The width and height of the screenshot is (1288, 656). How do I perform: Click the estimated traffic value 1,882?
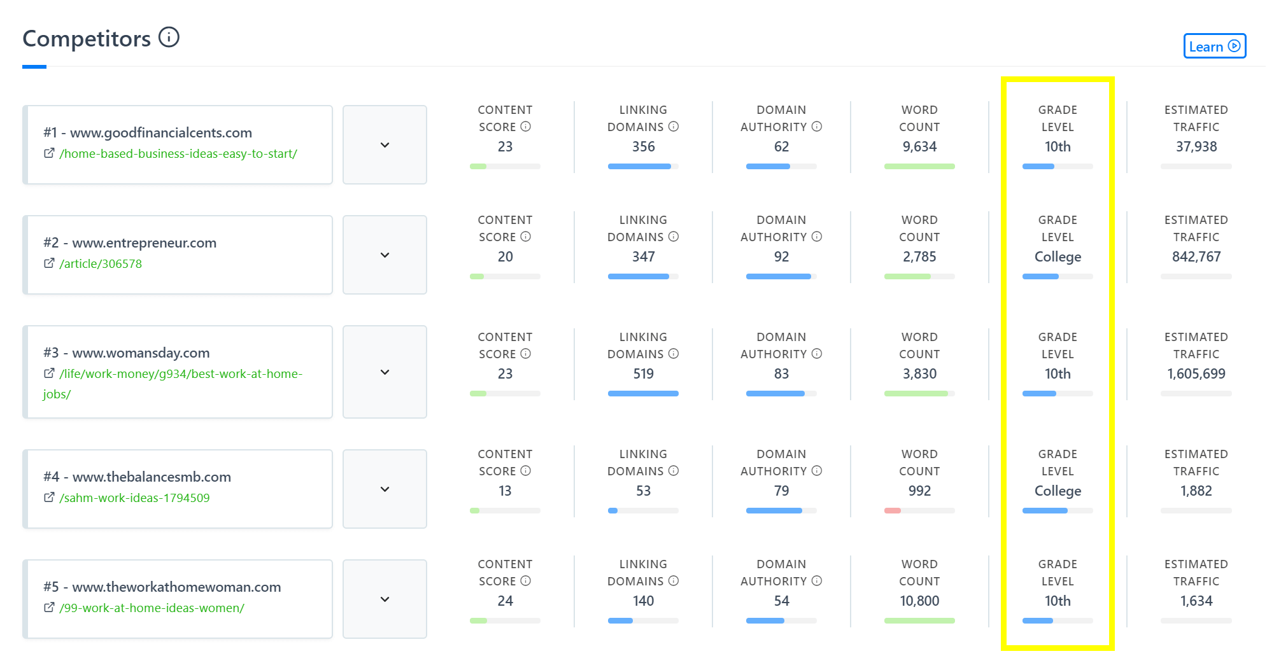click(1196, 491)
